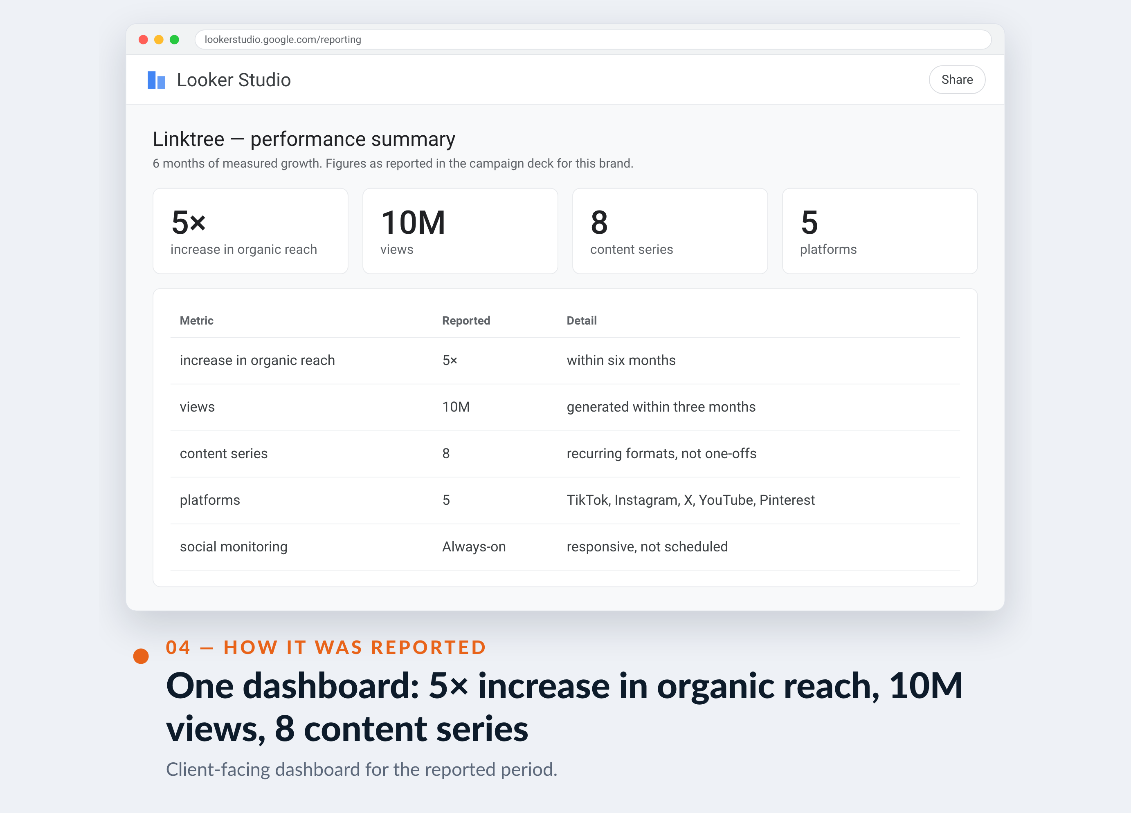Image resolution: width=1131 pixels, height=813 pixels.
Task: Click the yellow minimize window dot
Action: point(159,39)
